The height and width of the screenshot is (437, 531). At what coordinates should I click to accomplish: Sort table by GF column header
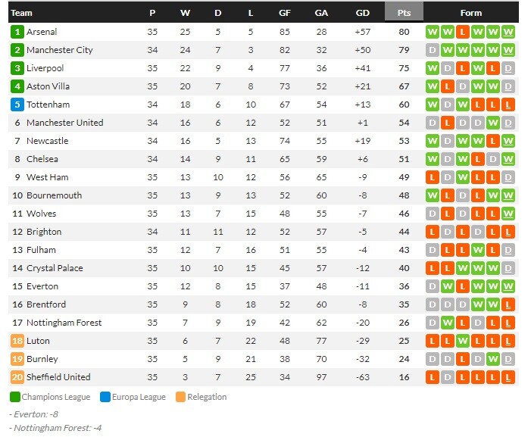[x=285, y=13]
